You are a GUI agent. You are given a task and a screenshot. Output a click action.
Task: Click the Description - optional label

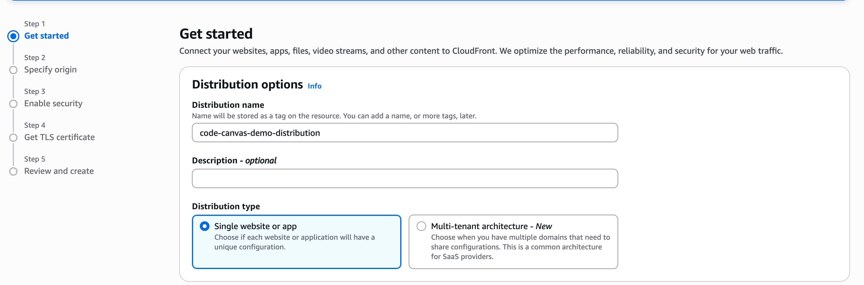[234, 161]
